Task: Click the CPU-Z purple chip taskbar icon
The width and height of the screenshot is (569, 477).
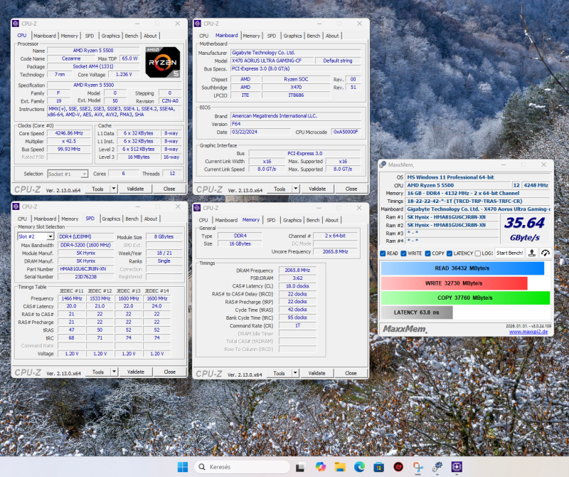Action: click(x=457, y=467)
